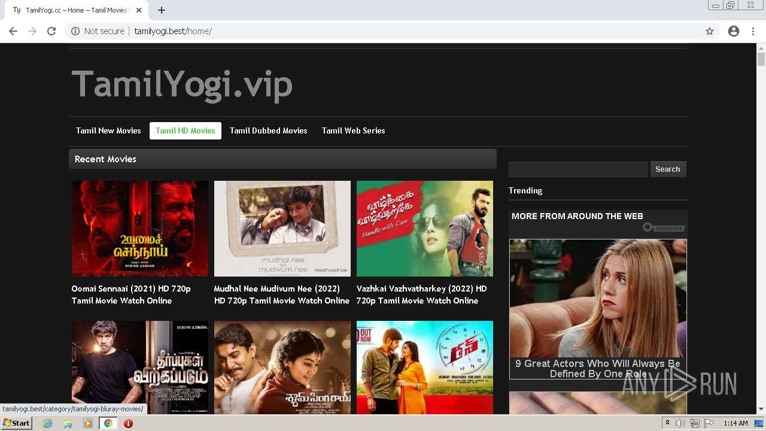Open second-row poster with clock graphic
766x431 pixels.
point(425,368)
